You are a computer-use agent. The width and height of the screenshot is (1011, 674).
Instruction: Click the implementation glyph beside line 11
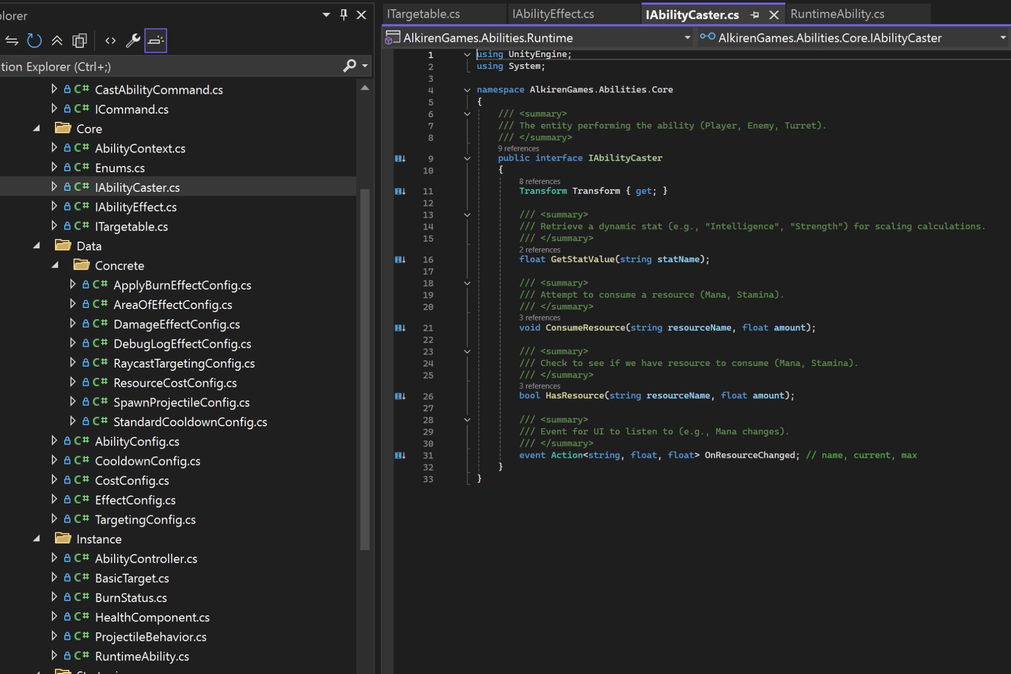(x=400, y=191)
